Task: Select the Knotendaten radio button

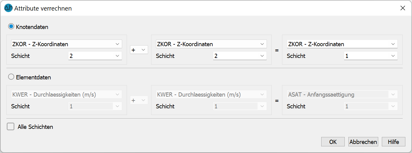Action: point(11,27)
